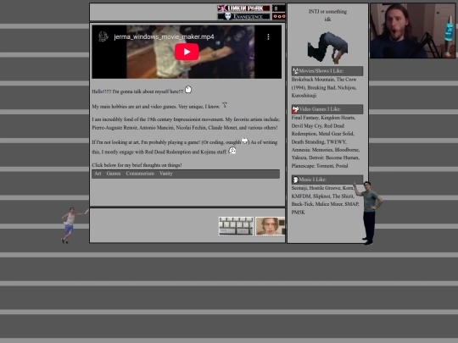This screenshot has width=458, height=343.
Task: Click the "PM5K" text
Action: [x=298, y=213]
